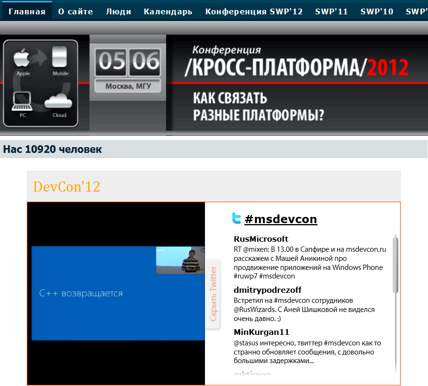The width and height of the screenshot is (428, 386).
Task: Click the blue C++ возвращается slide
Action: 118,293
